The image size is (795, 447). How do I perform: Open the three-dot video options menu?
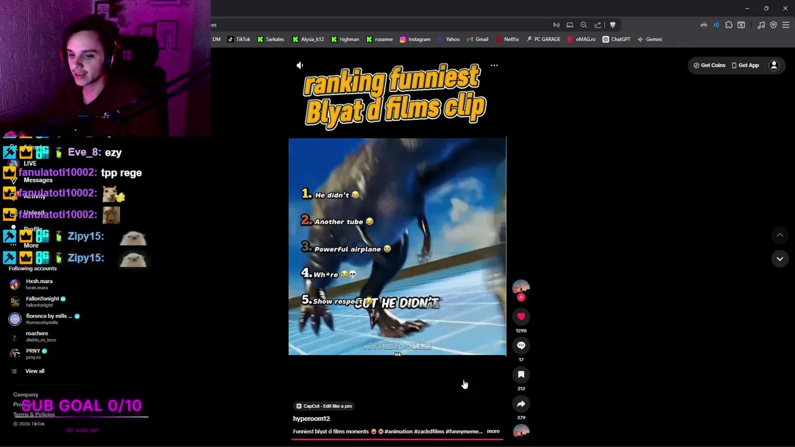[494, 65]
